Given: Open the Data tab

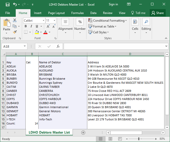Looking at the screenshot, I should (x=93, y=13).
